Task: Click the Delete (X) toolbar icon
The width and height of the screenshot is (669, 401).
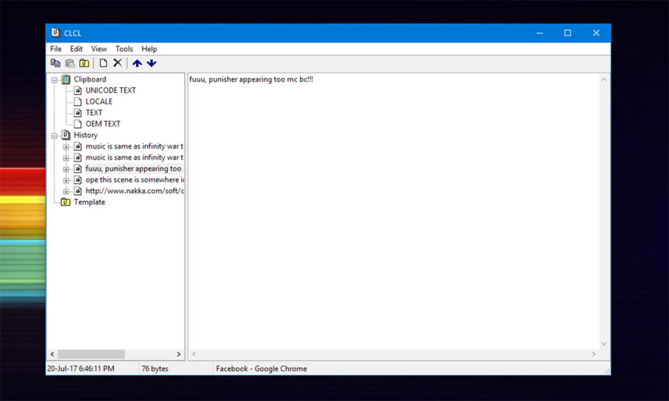Action: point(118,63)
